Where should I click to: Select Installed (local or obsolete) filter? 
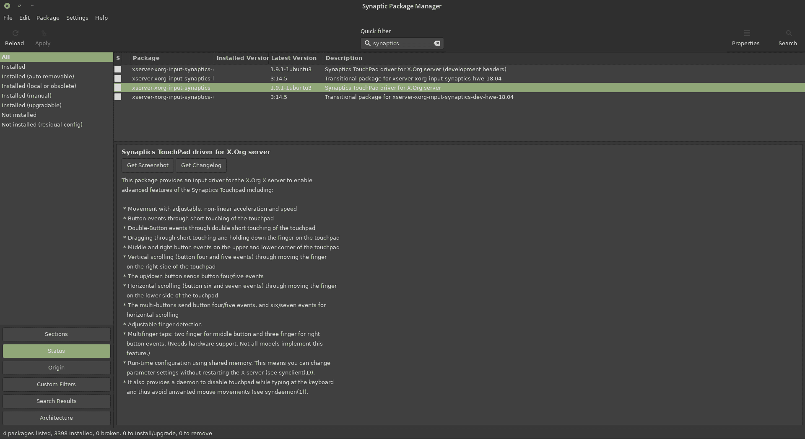pos(57,86)
